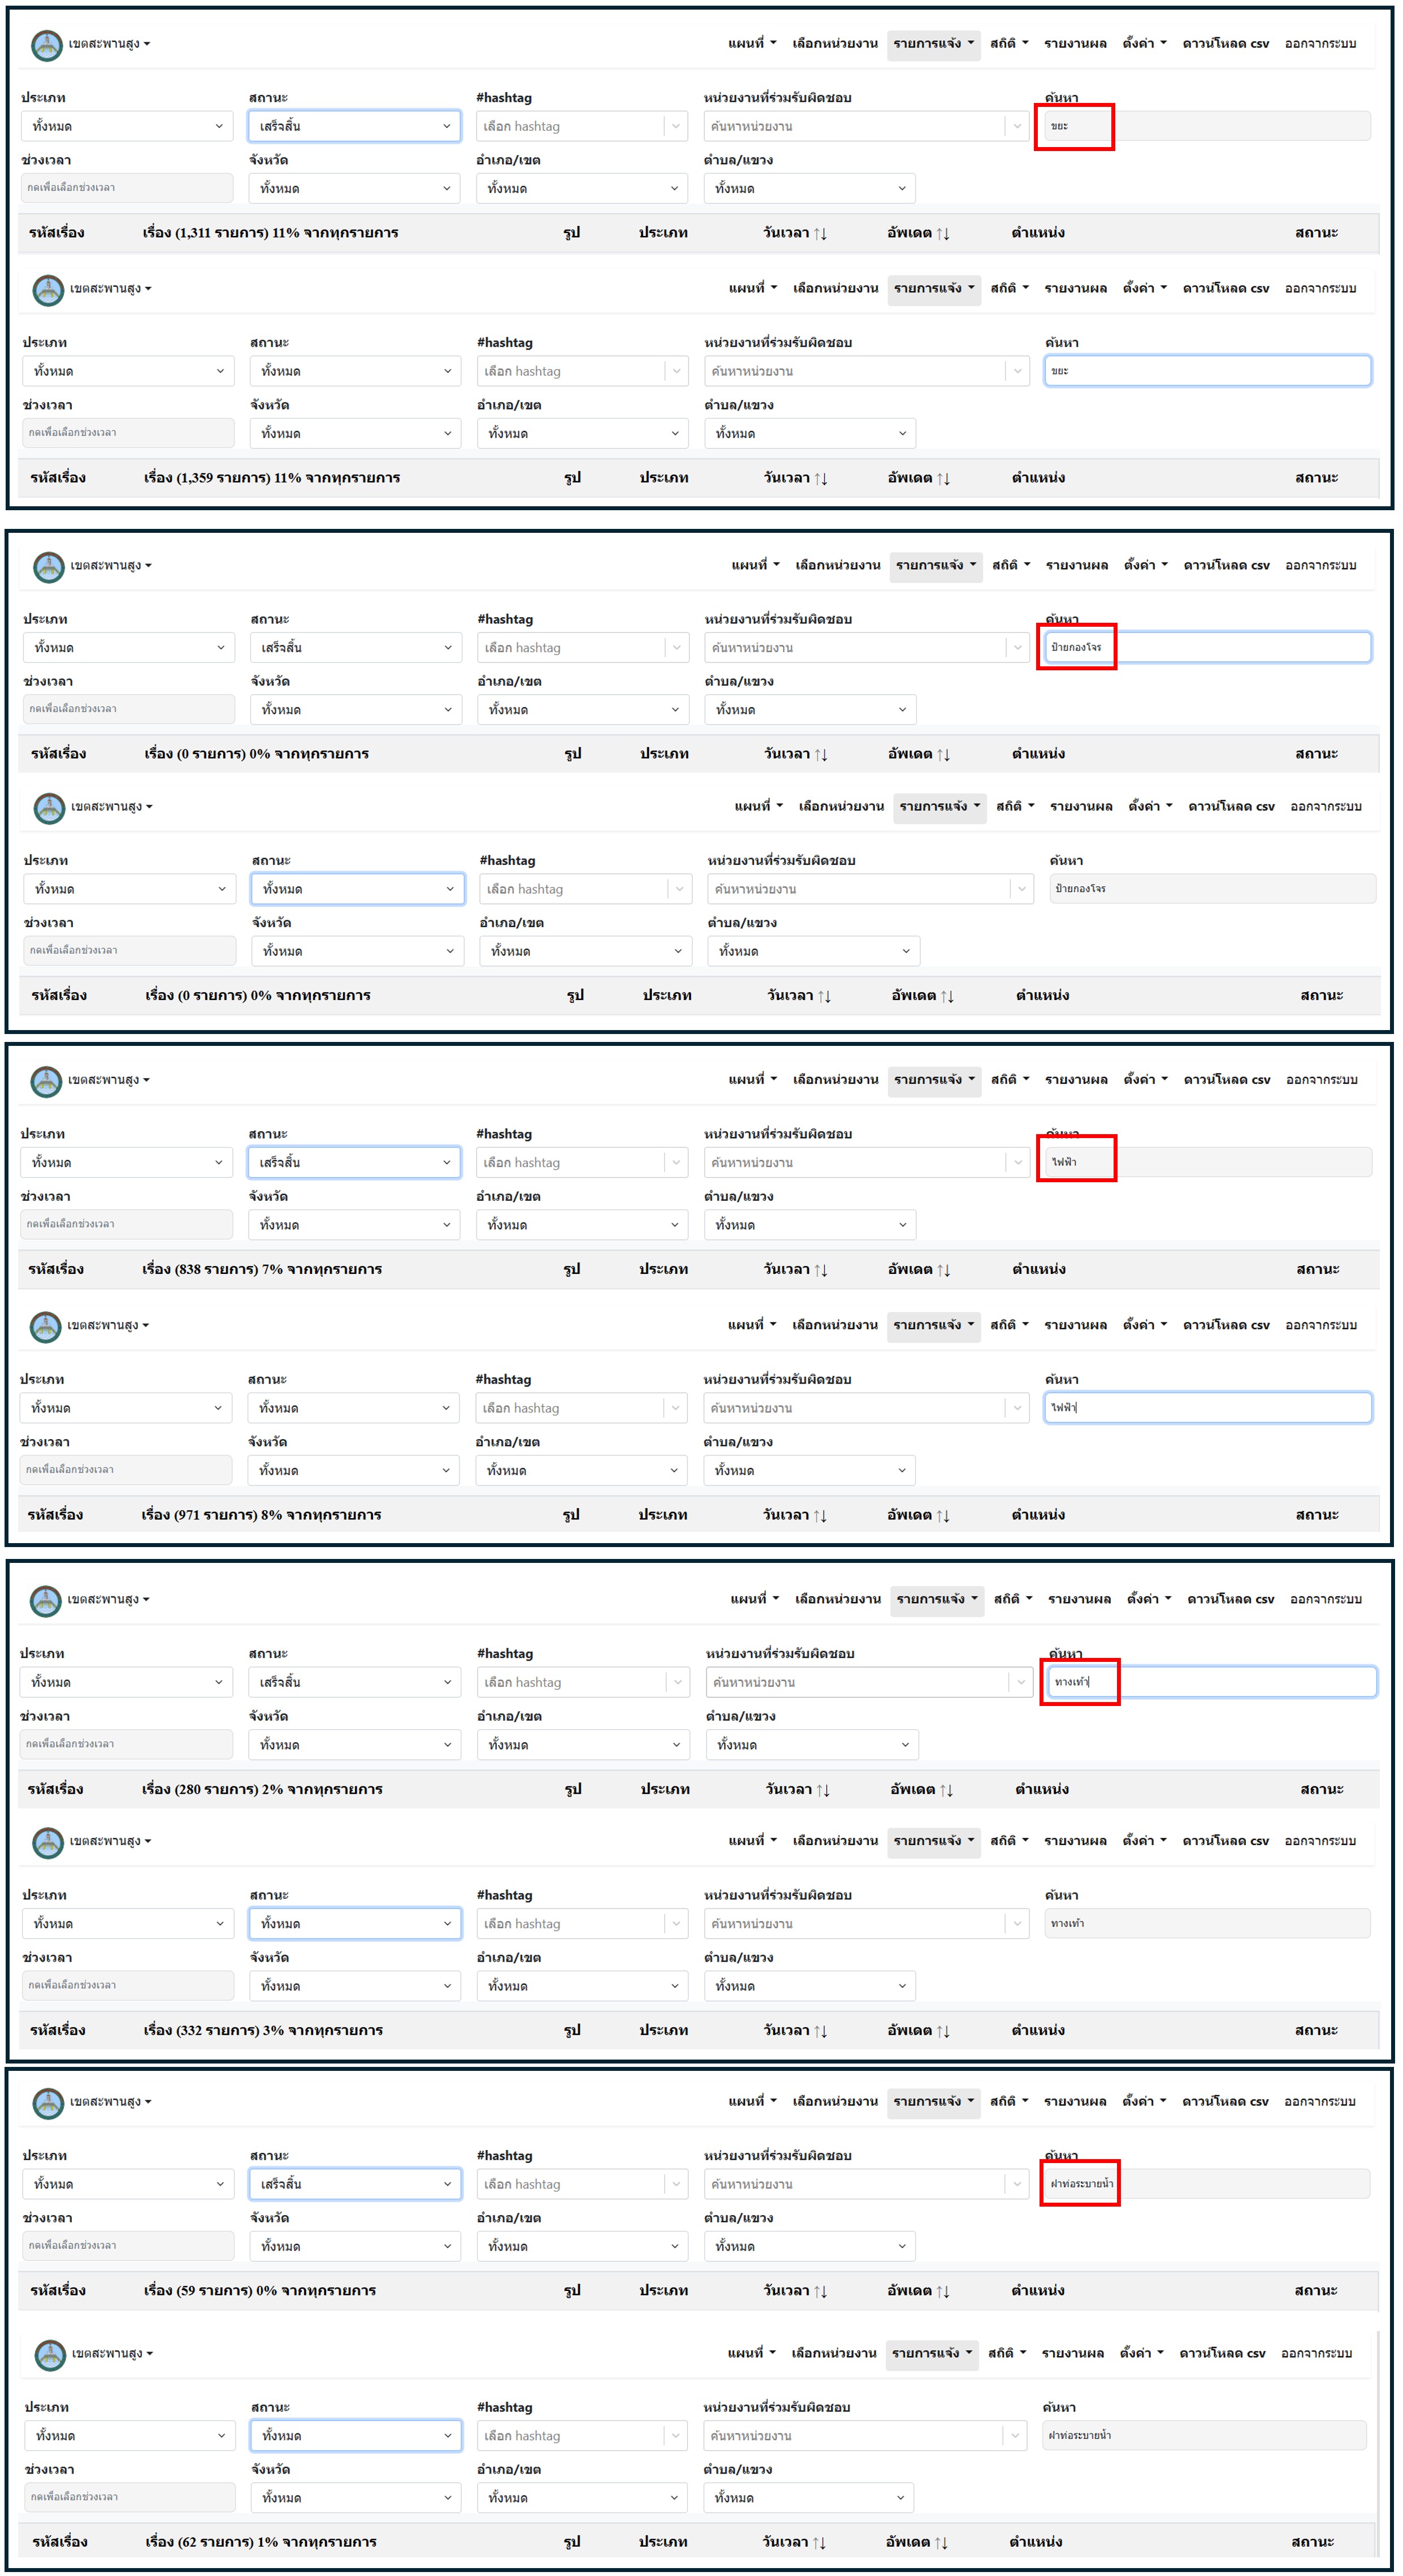Click the district logo in the 1,311 รายการ panel
1403x2576 pixels.
coord(47,45)
